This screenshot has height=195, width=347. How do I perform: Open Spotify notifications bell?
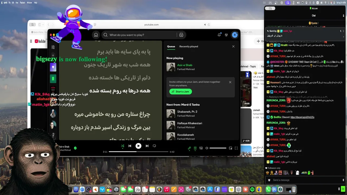[219, 35]
